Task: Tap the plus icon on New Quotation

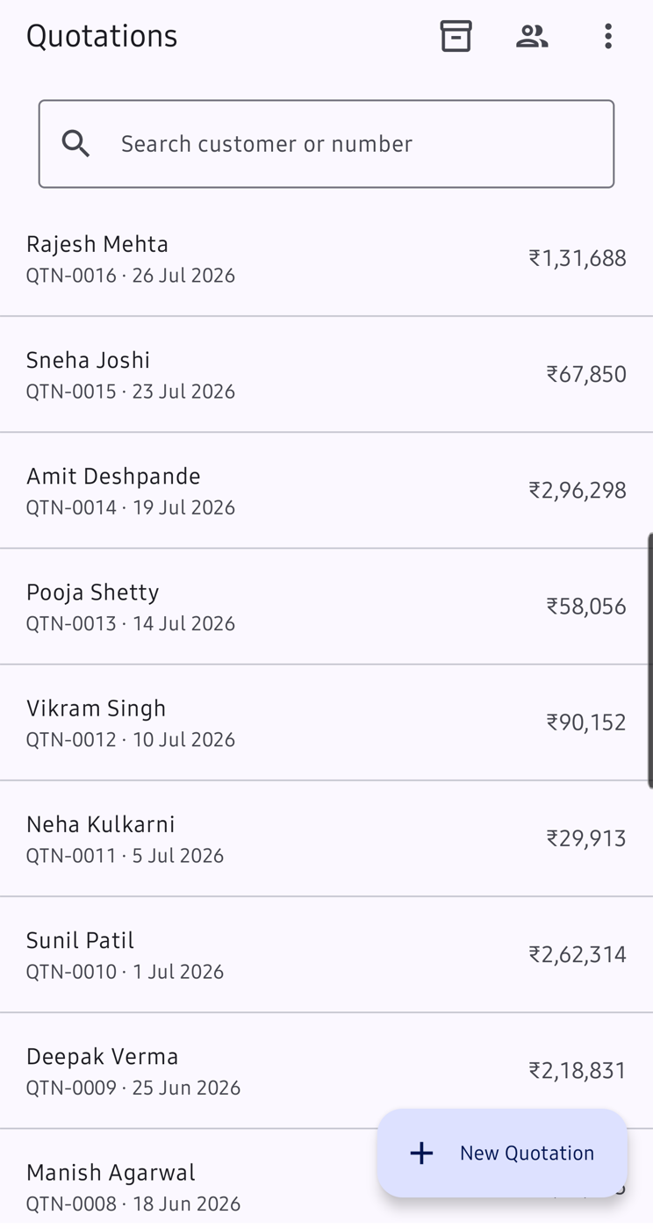Action: point(422,1153)
